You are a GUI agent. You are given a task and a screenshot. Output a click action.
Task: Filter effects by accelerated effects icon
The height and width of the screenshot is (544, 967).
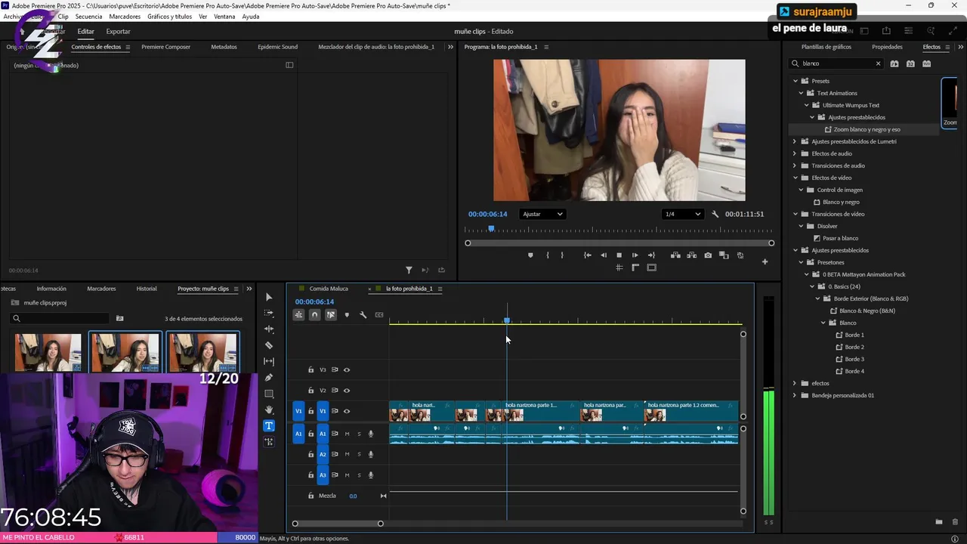894,63
